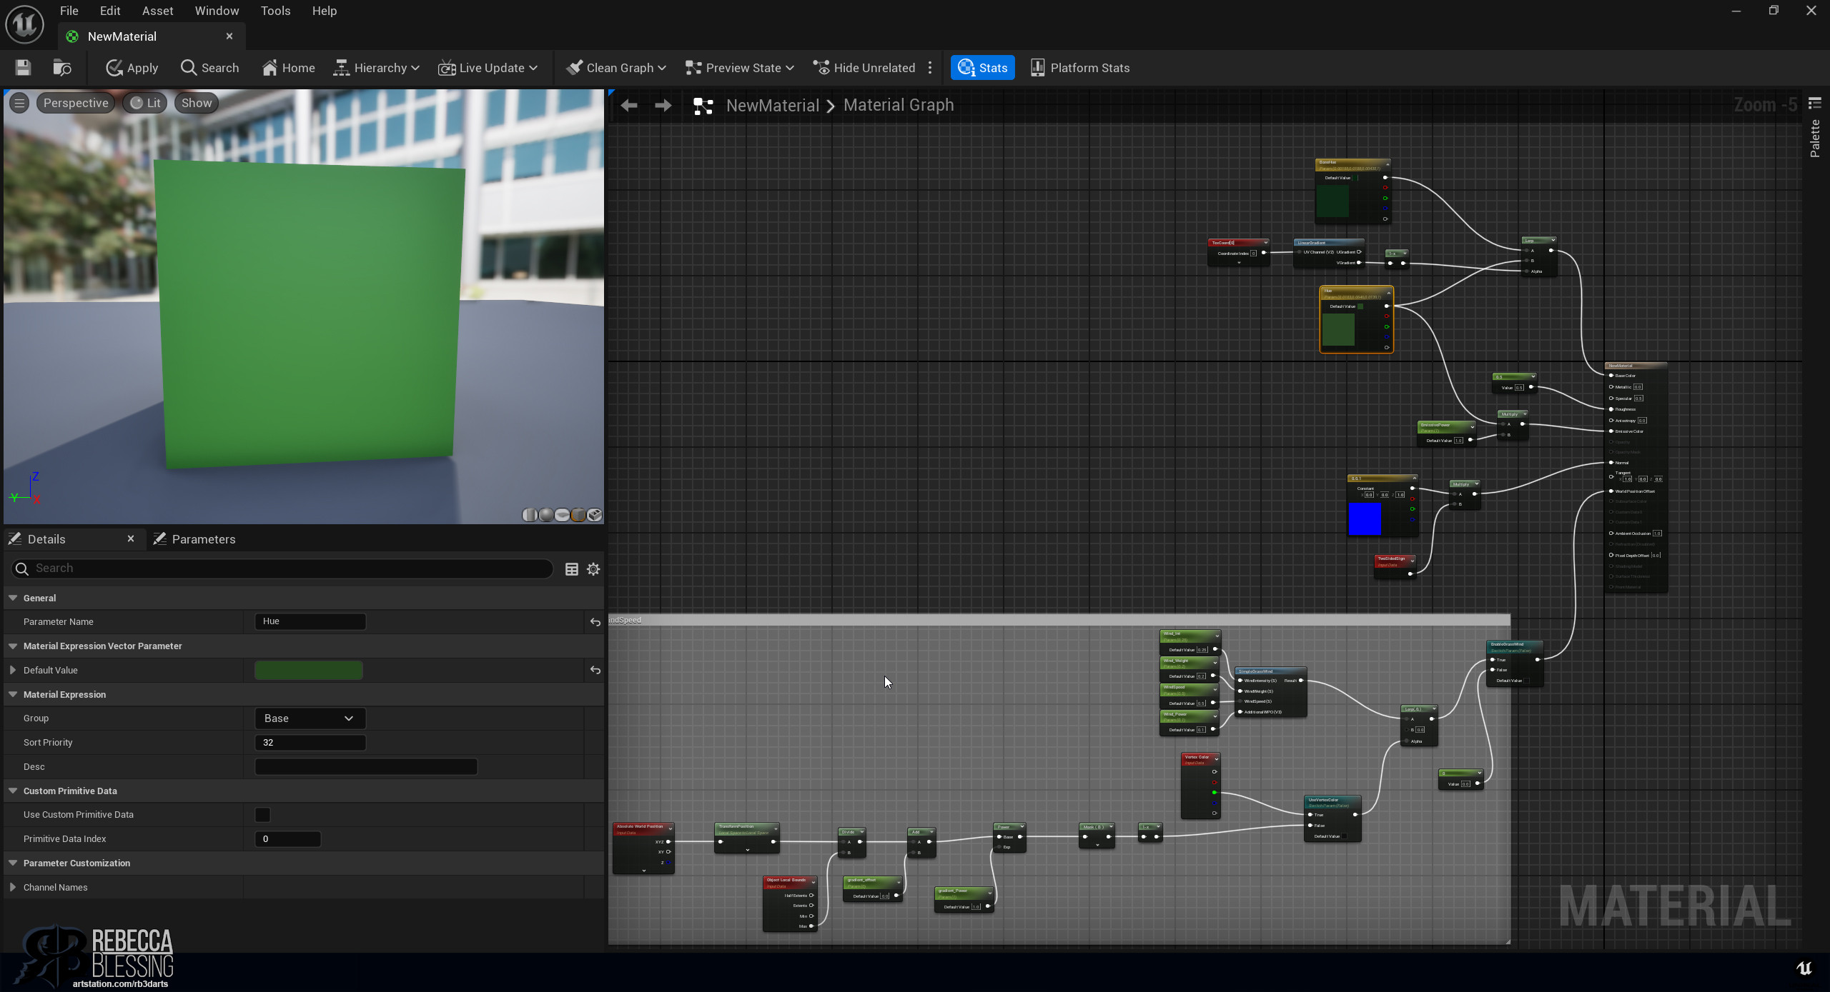Image resolution: width=1830 pixels, height=992 pixels.
Task: Close the NewMaterial tab
Action: point(229,36)
